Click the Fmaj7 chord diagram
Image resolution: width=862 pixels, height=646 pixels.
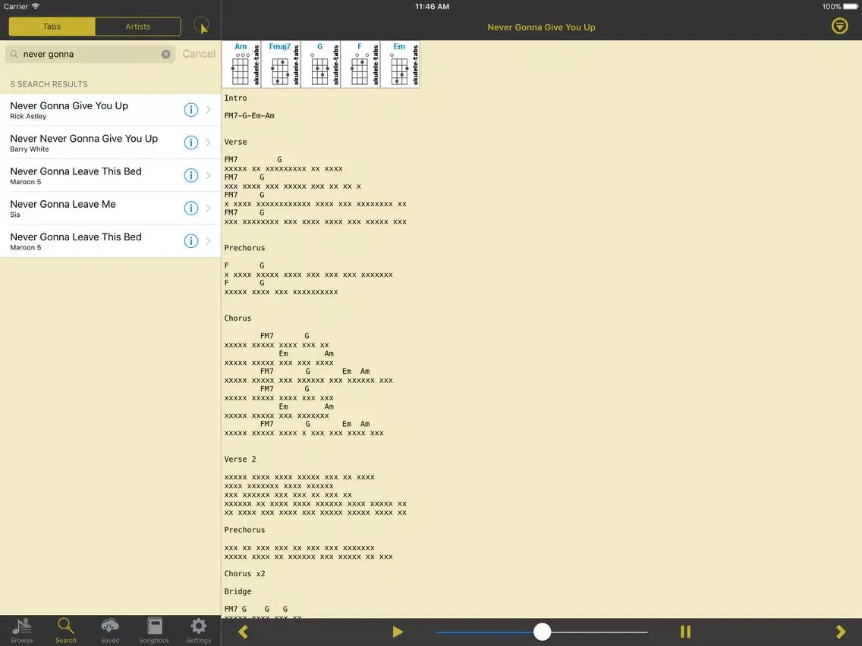coord(281,64)
